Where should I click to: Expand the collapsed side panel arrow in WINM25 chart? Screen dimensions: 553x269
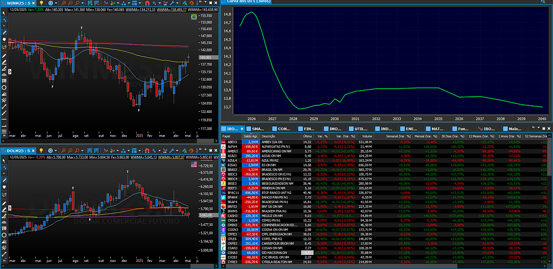pyautogui.click(x=10, y=71)
